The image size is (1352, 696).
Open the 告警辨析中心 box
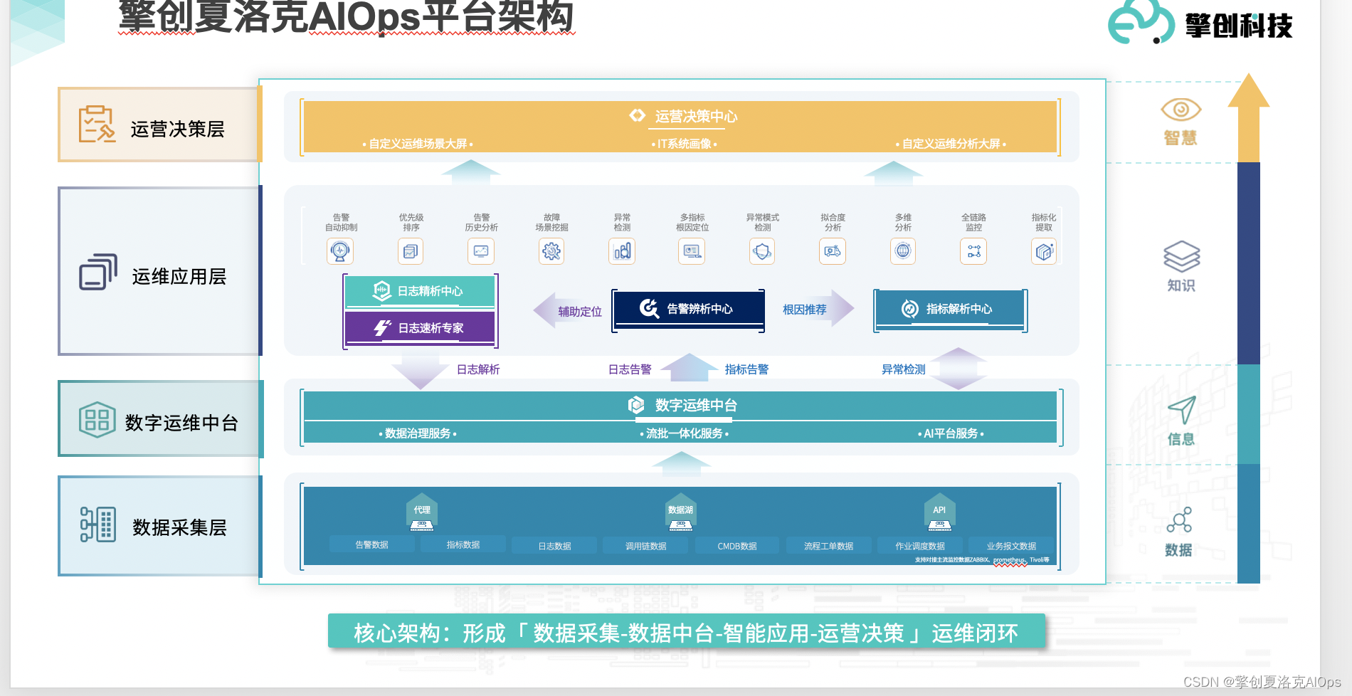point(688,309)
